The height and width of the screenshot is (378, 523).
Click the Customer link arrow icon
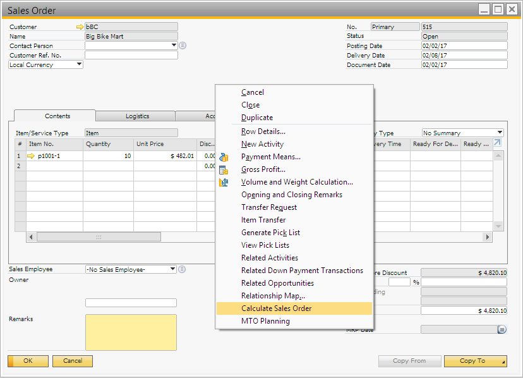point(80,27)
